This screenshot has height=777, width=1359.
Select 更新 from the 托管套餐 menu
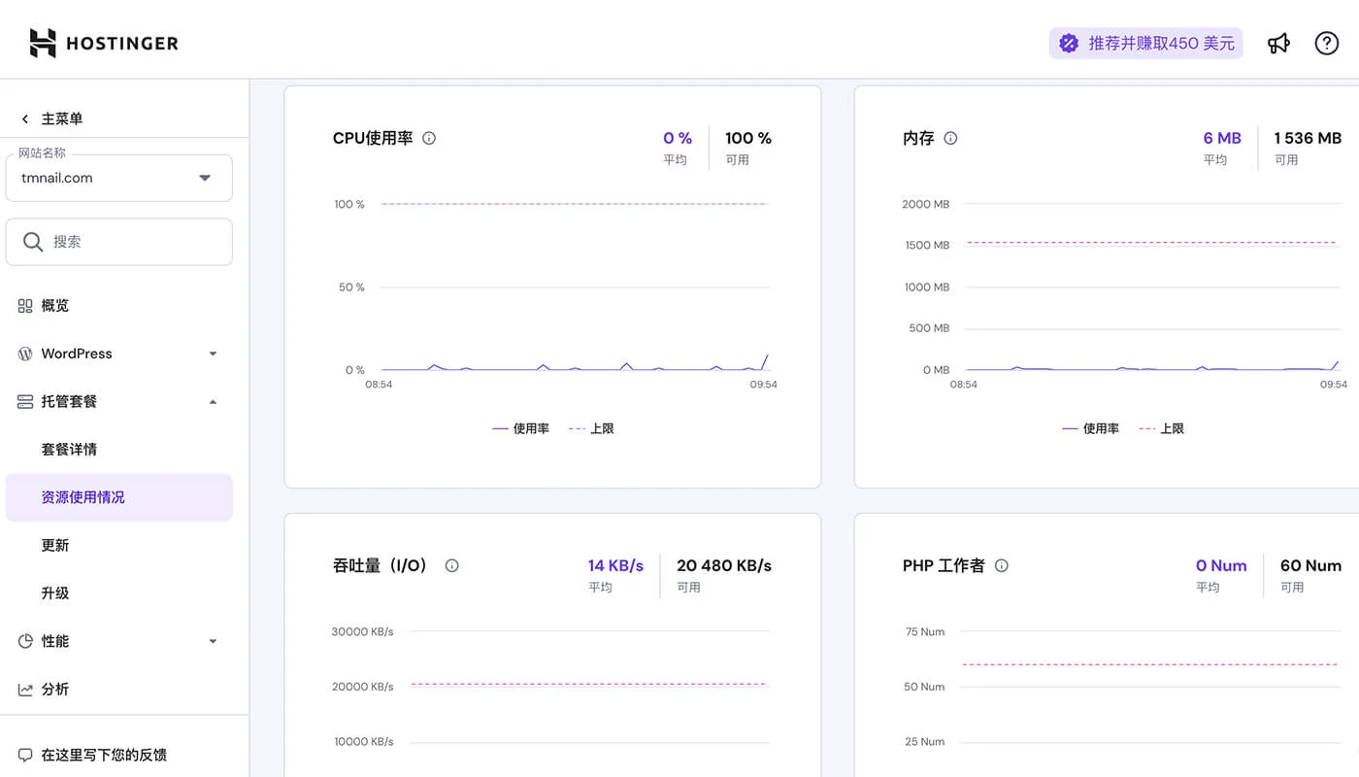(x=55, y=545)
